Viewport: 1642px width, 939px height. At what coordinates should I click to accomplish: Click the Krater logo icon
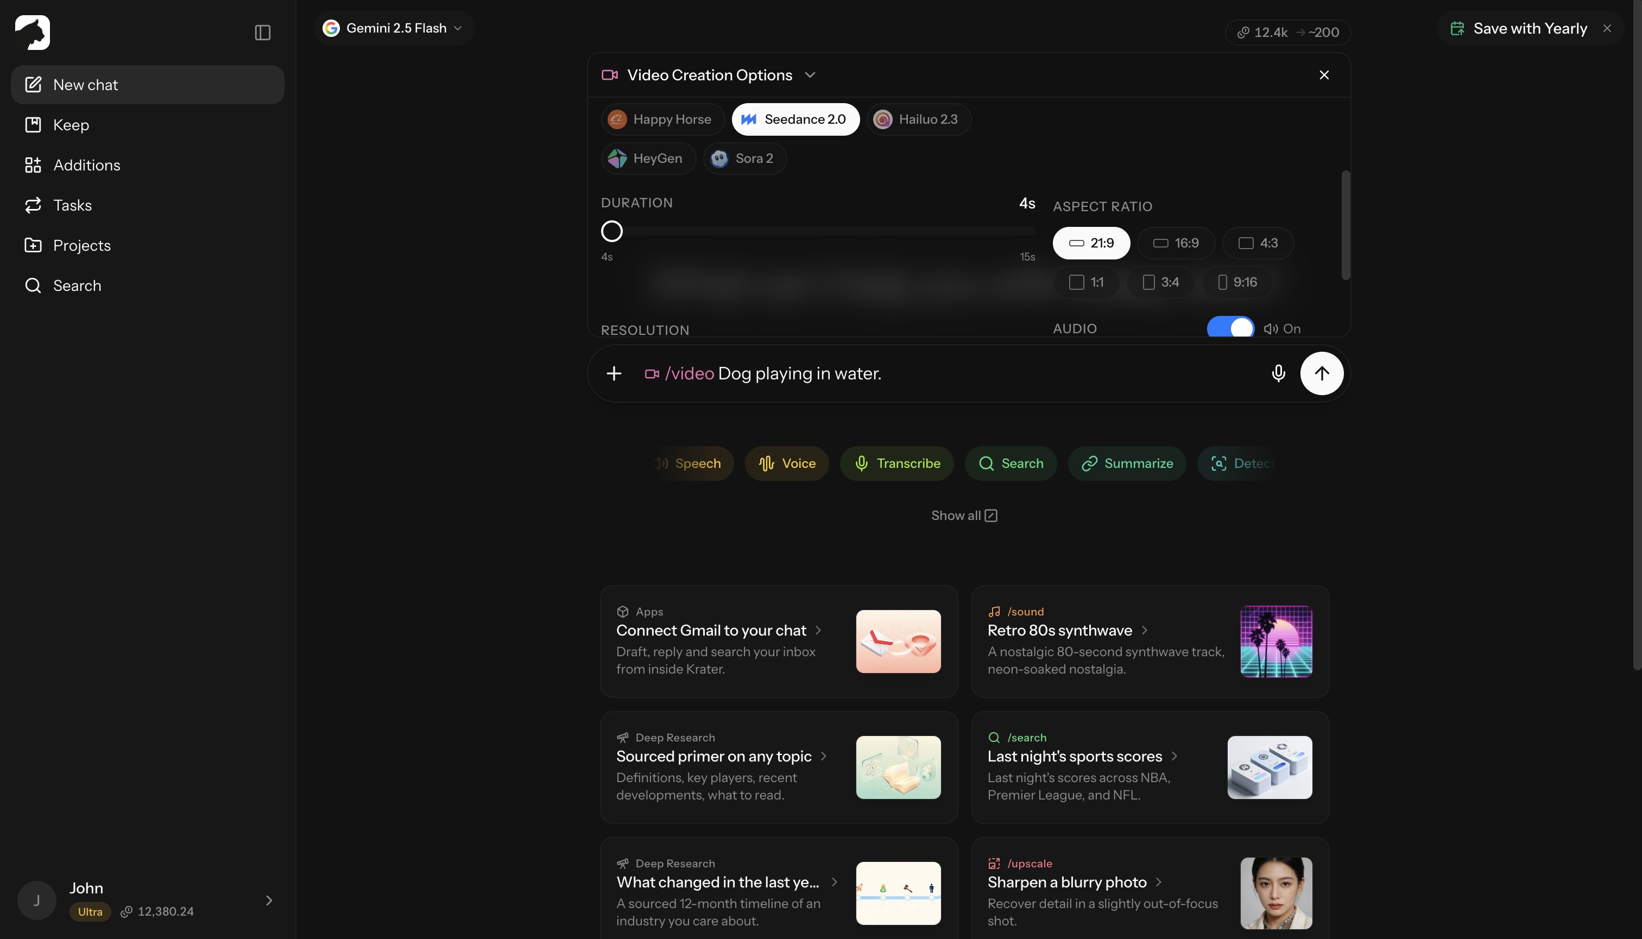pyautogui.click(x=32, y=32)
